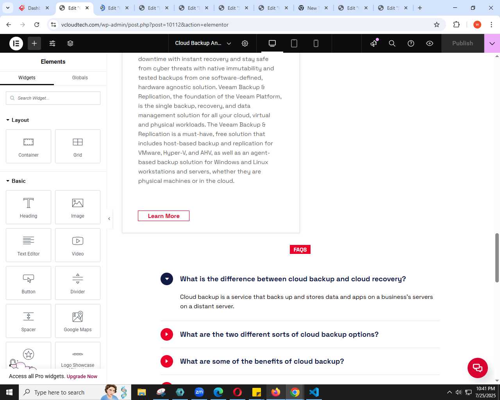Select the Video widget
The height and width of the screenshot is (400, 500).
78,245
